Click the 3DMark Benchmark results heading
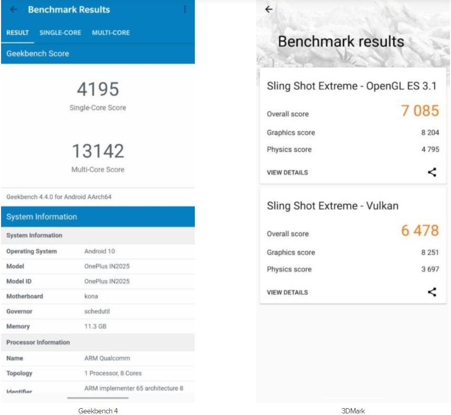This screenshot has width=451, height=415. 341,41
